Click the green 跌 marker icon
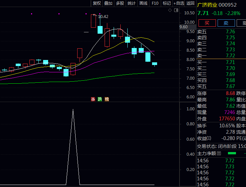This screenshot has width=246, height=187. coord(100,99)
